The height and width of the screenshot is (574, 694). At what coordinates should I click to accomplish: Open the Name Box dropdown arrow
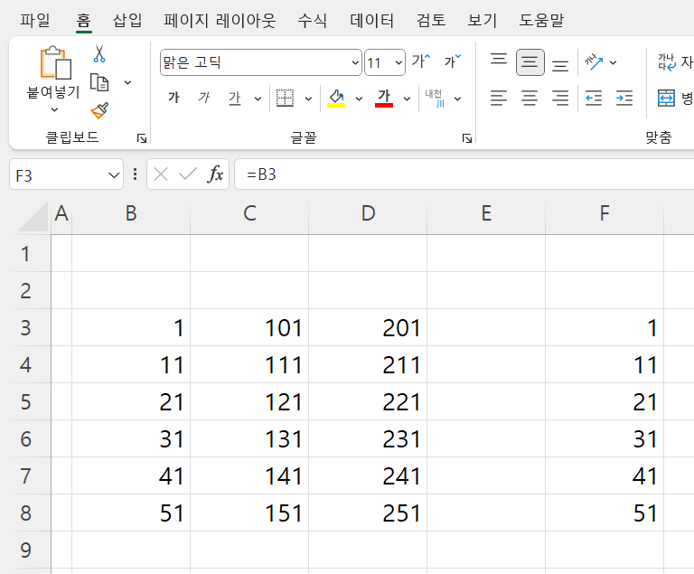pyautogui.click(x=114, y=175)
